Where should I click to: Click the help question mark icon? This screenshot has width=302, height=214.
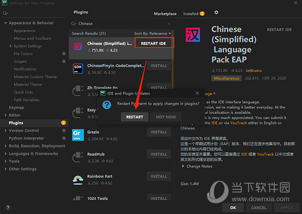[8, 207]
